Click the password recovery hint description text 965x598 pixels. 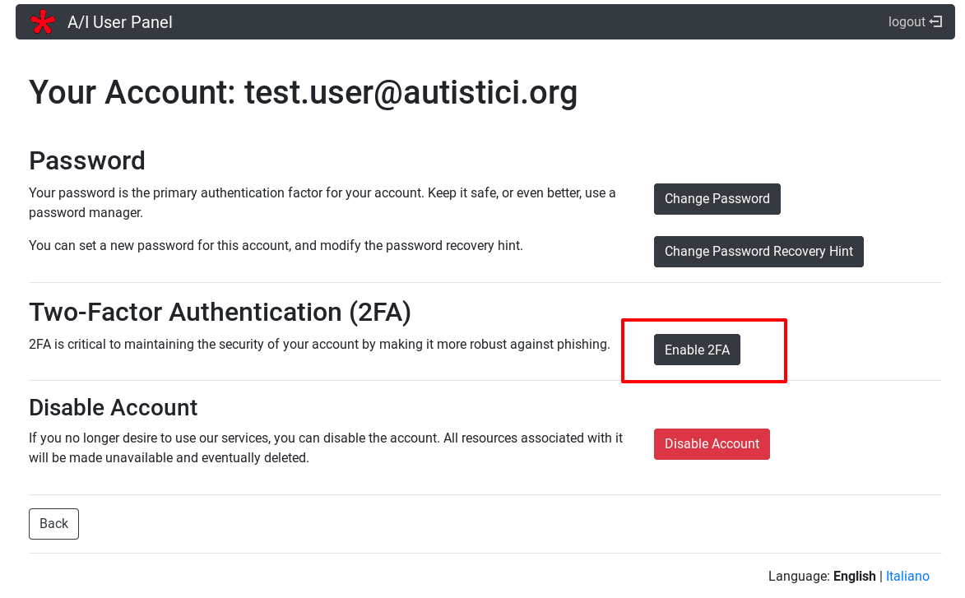click(x=276, y=245)
